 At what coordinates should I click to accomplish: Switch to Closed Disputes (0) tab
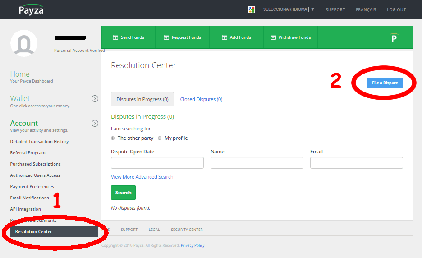point(201,99)
